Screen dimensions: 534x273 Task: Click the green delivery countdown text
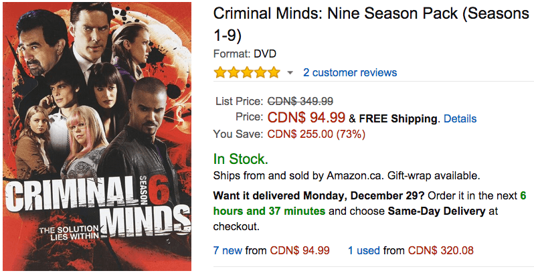369,203
